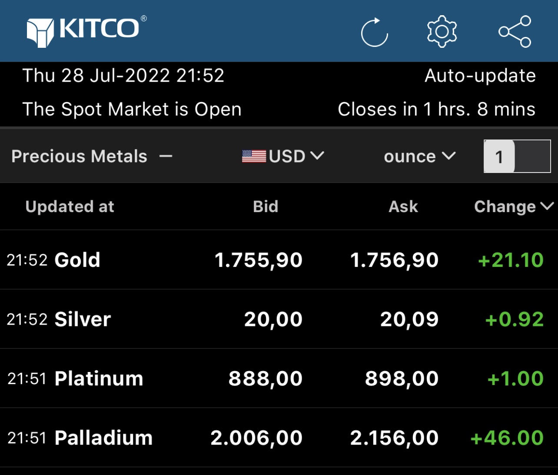Tap the Ask column header
558x475 pixels.
click(x=403, y=206)
